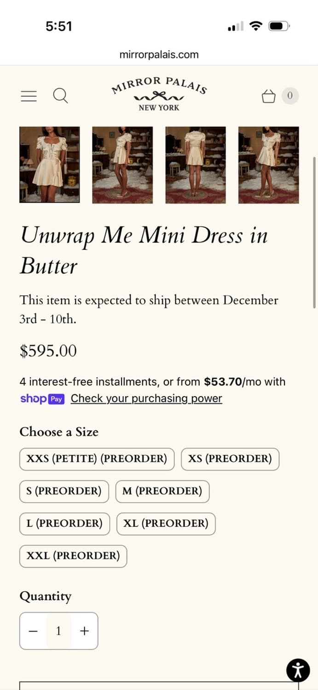Click the Mirror Palais New York logo

pyautogui.click(x=159, y=93)
